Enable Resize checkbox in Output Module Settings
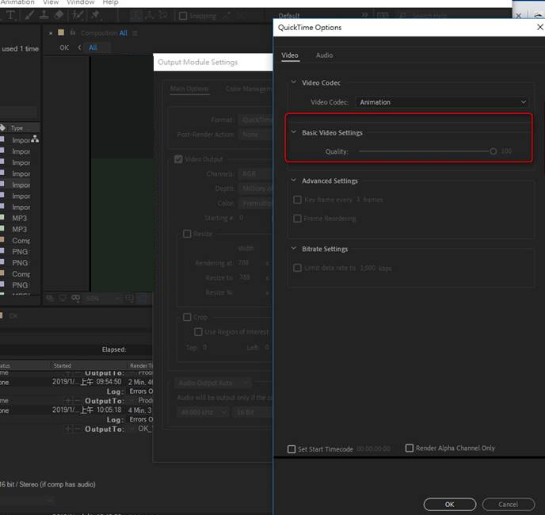 [187, 234]
